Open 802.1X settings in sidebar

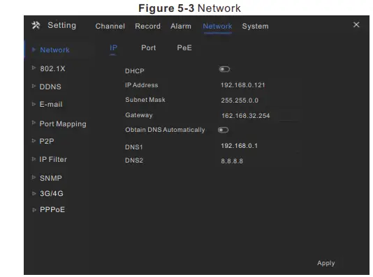(52, 68)
